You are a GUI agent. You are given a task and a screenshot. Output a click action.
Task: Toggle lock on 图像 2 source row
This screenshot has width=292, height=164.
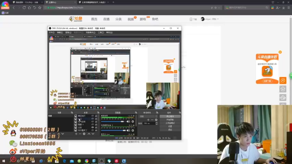(96, 124)
